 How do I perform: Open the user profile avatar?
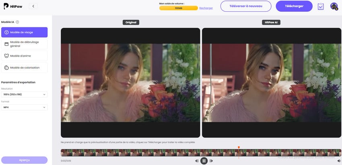334,6
